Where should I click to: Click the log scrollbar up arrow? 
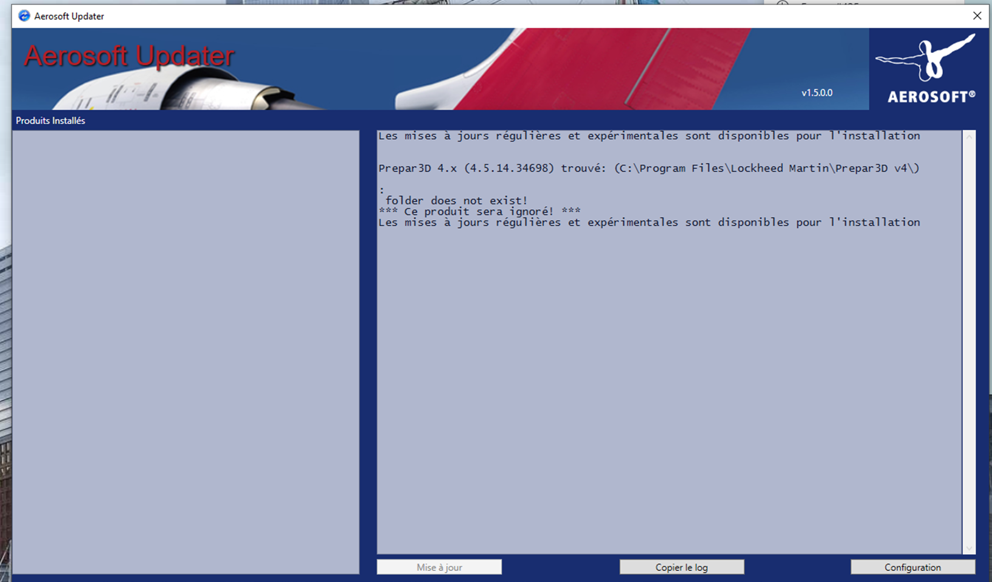[969, 137]
